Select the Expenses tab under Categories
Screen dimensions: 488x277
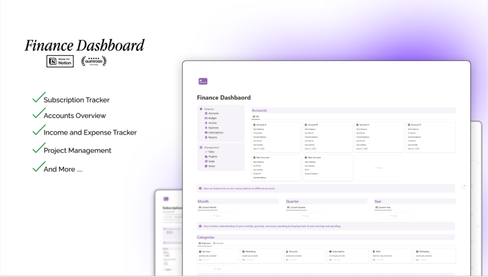204,244
